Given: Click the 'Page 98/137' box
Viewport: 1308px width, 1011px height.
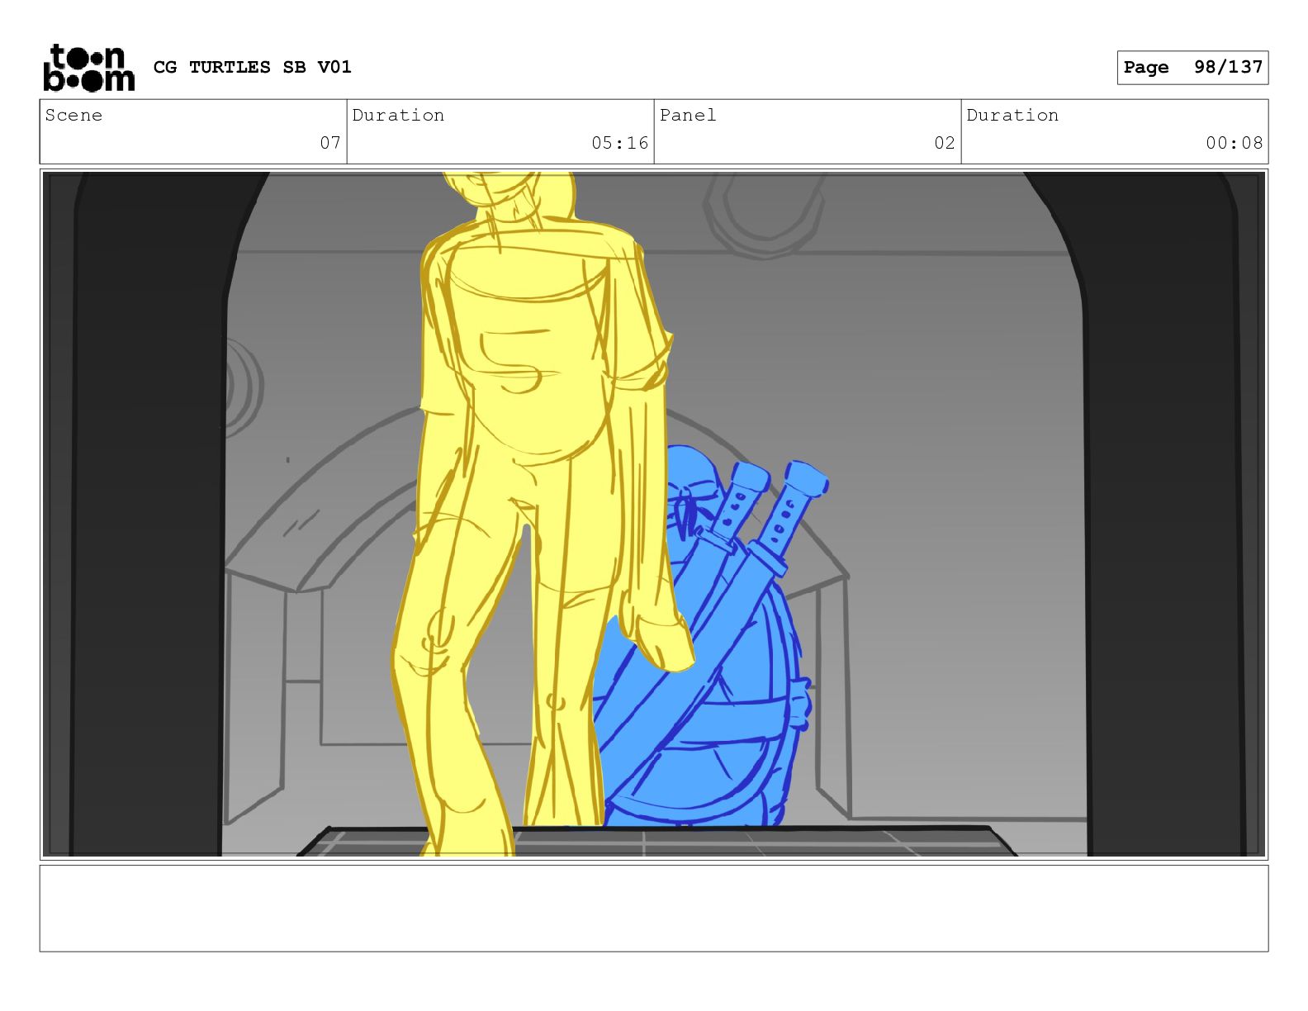Looking at the screenshot, I should [x=1192, y=68].
